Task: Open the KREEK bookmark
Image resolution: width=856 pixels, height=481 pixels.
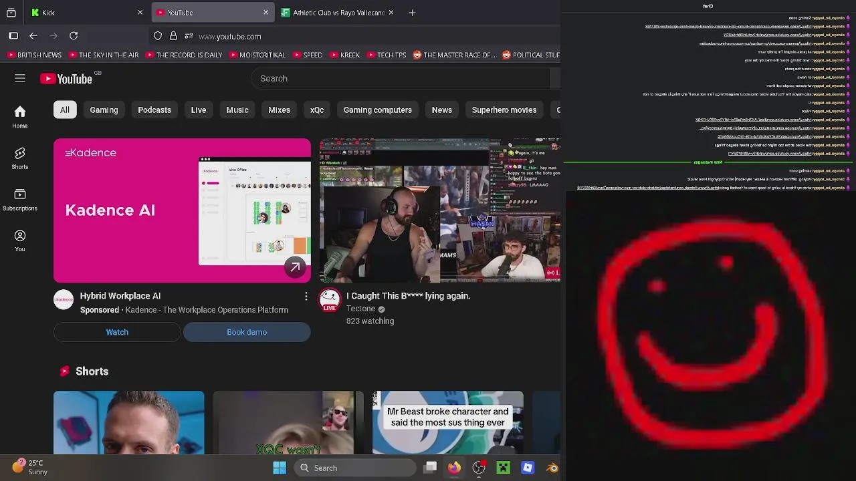Action: [345, 55]
